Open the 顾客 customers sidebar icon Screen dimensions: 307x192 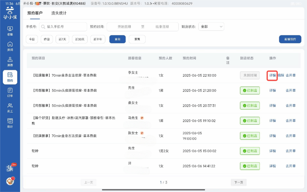coord(10,62)
